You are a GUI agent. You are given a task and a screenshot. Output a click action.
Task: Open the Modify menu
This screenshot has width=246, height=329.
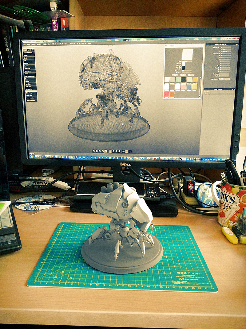tap(39, 44)
